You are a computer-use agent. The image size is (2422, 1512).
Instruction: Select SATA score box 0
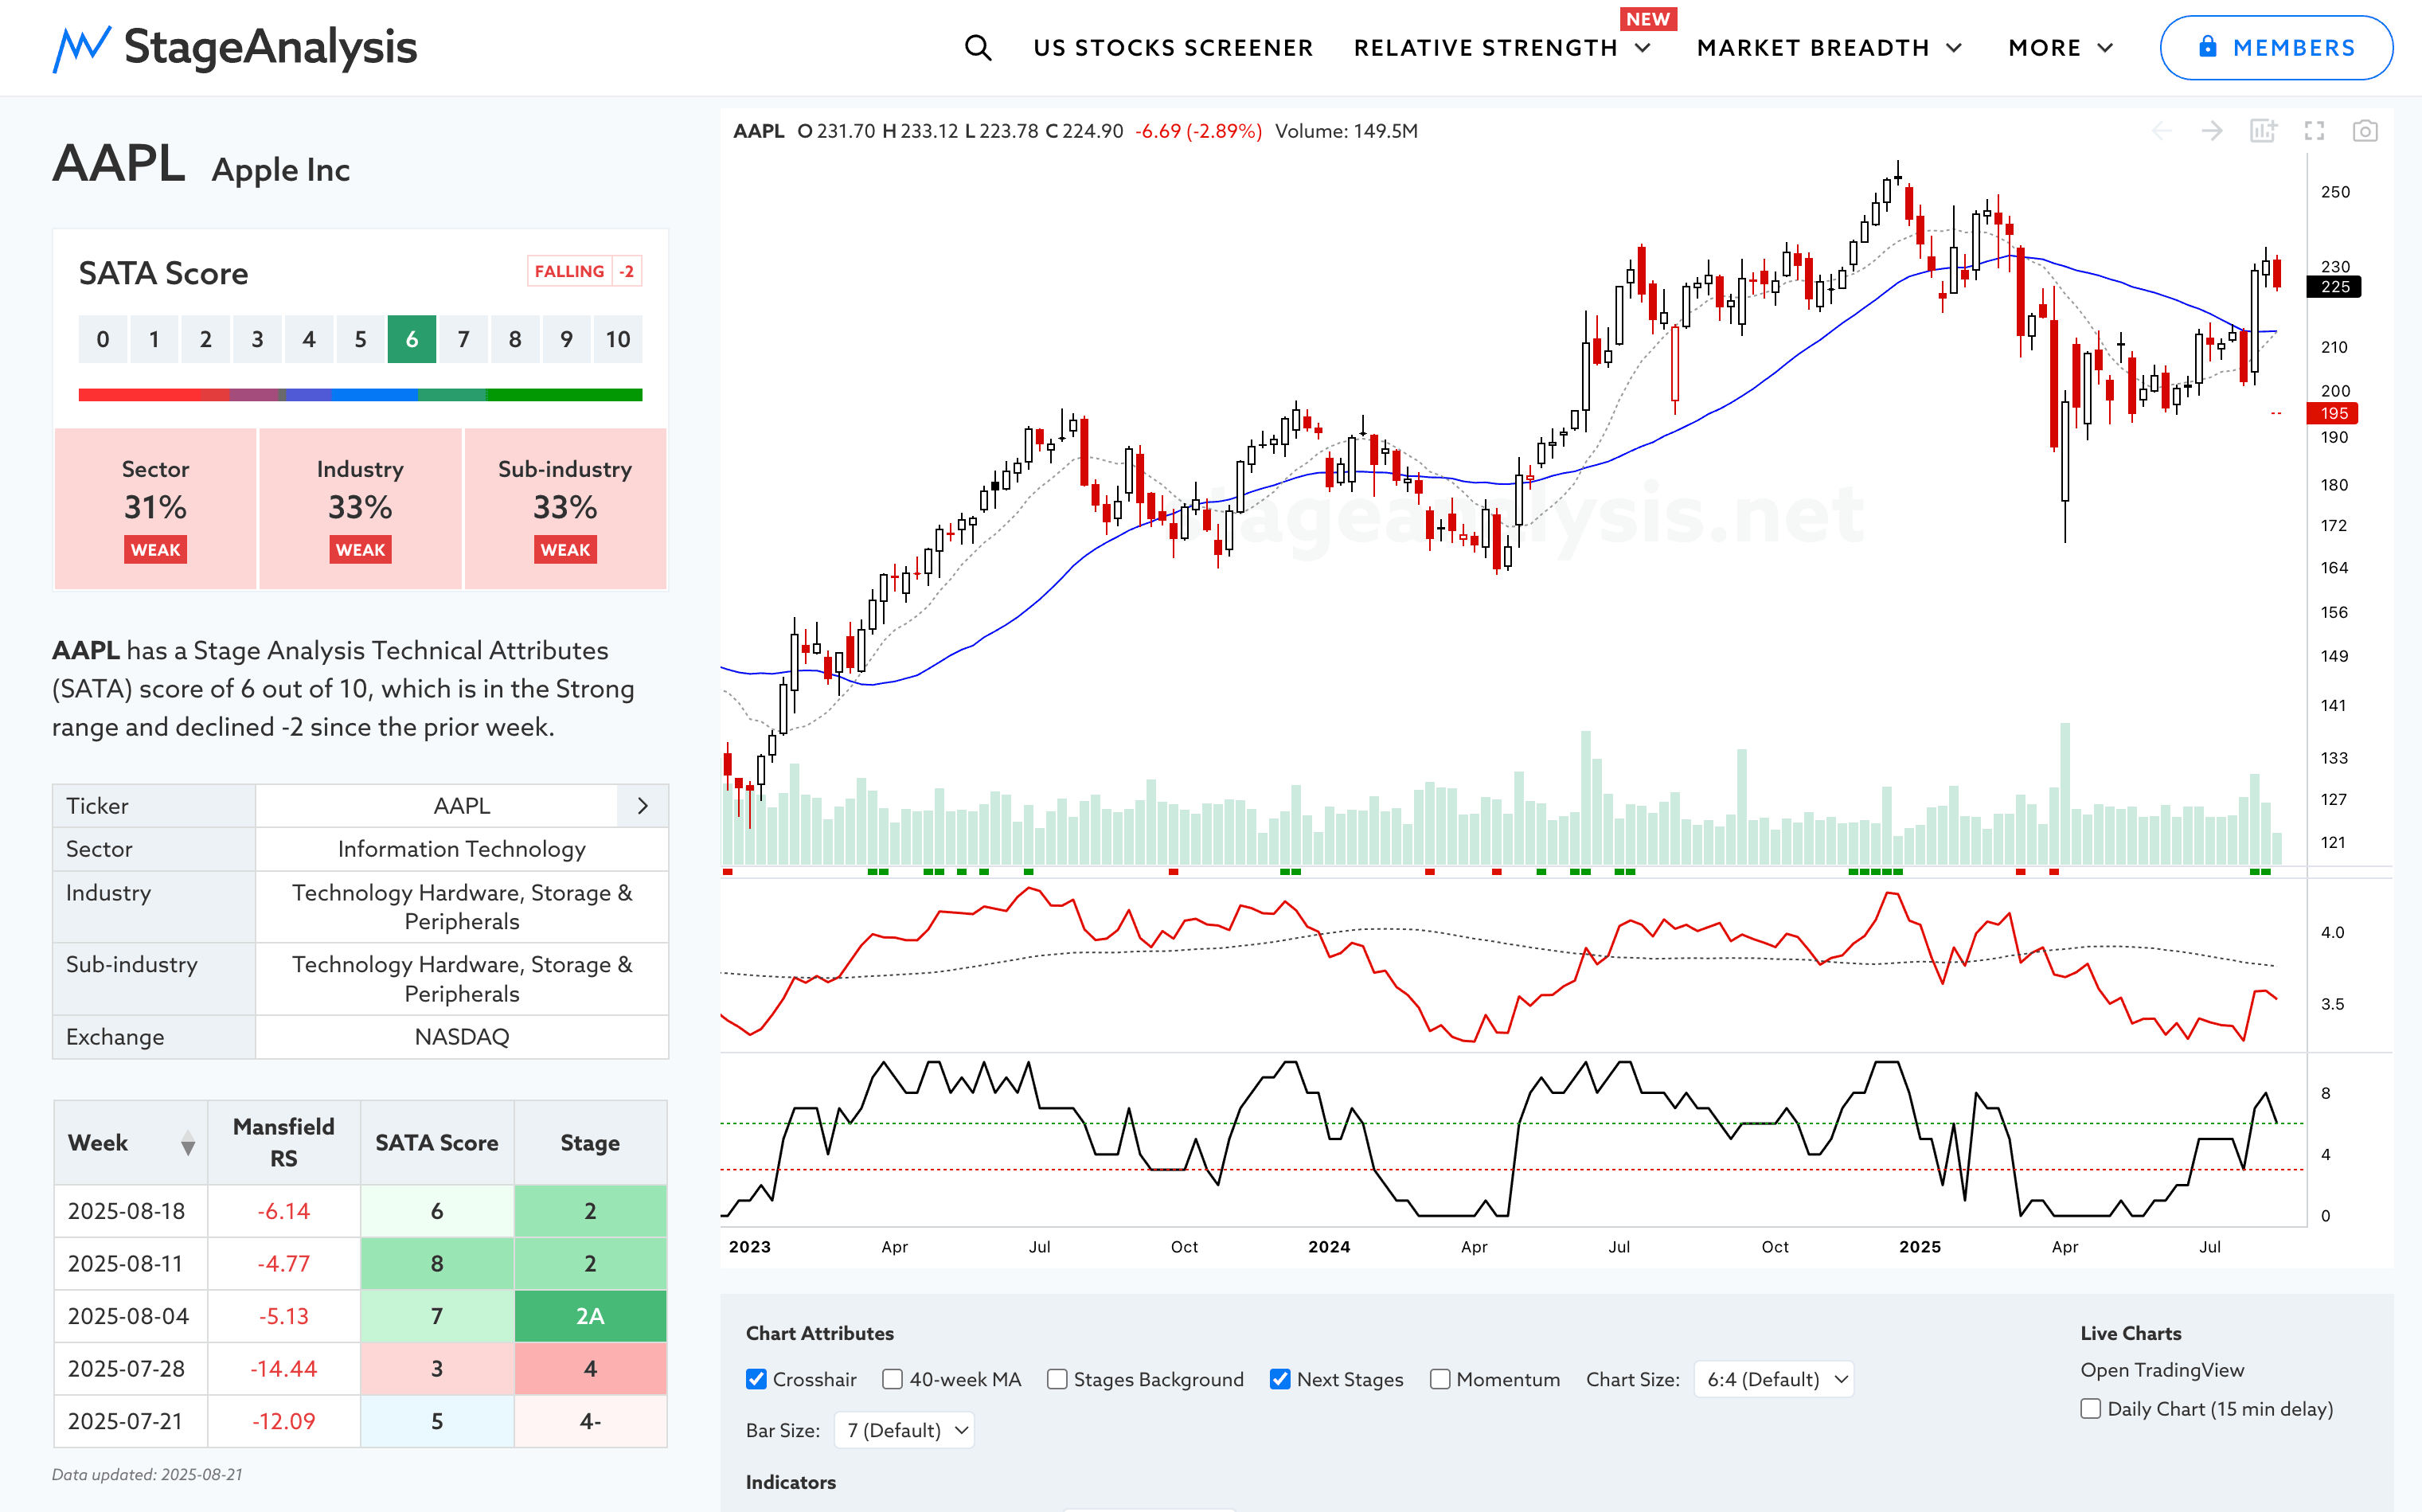(x=103, y=339)
